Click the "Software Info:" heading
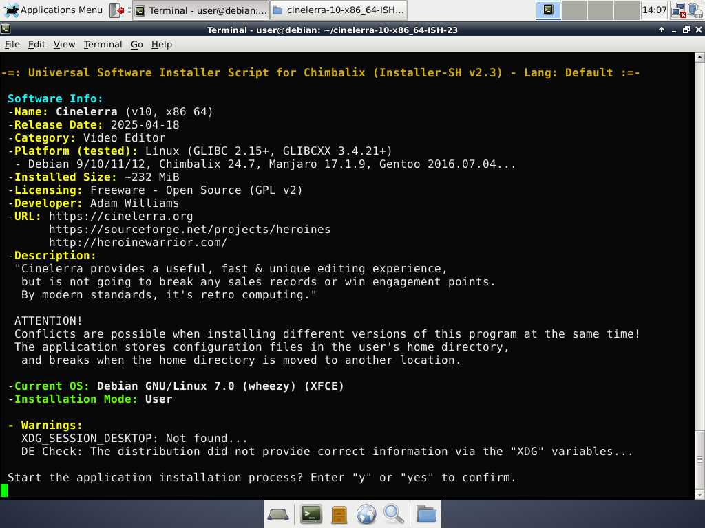705x528 pixels. point(55,99)
